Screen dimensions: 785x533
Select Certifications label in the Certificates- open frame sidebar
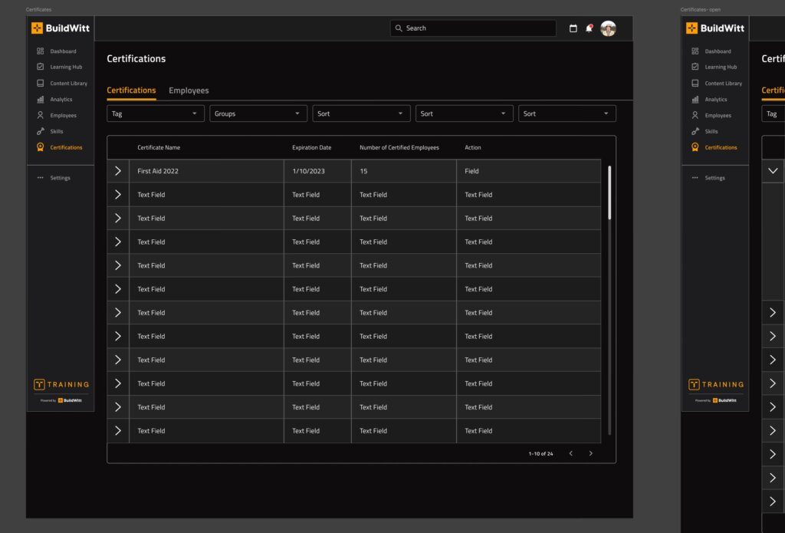[x=721, y=147]
